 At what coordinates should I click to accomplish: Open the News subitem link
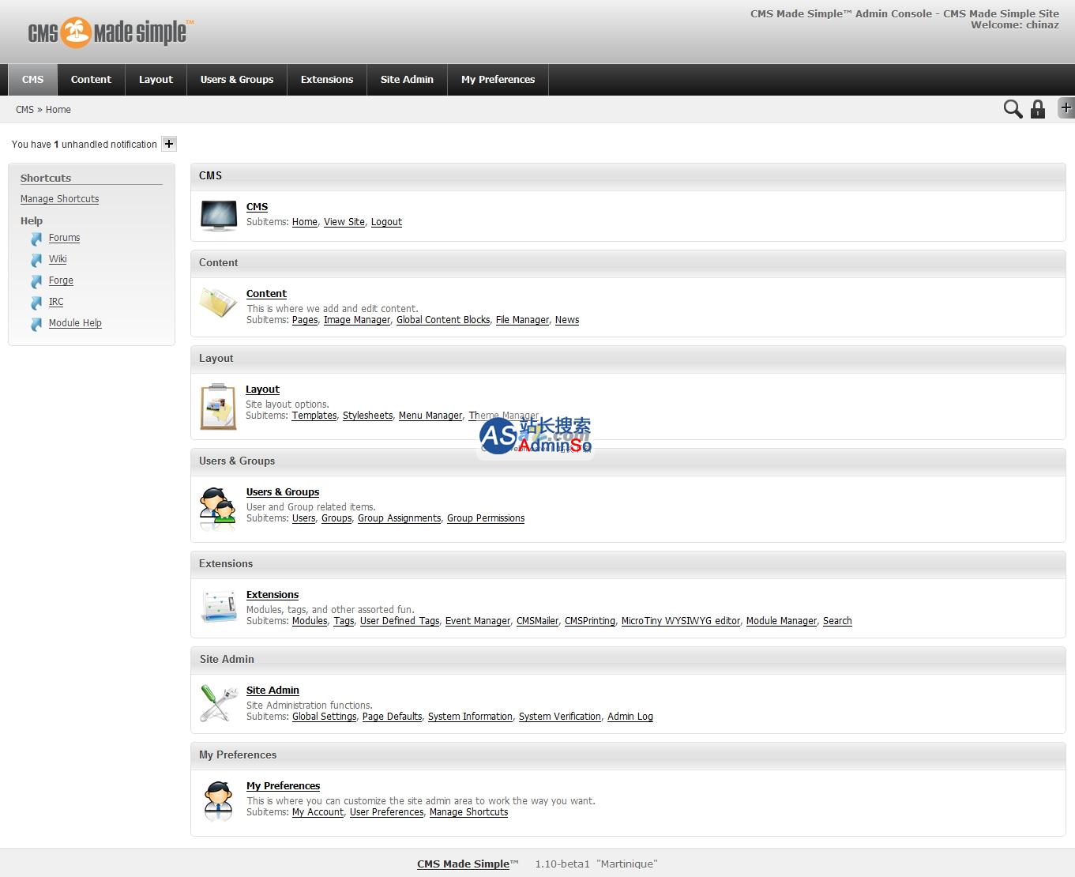(567, 320)
